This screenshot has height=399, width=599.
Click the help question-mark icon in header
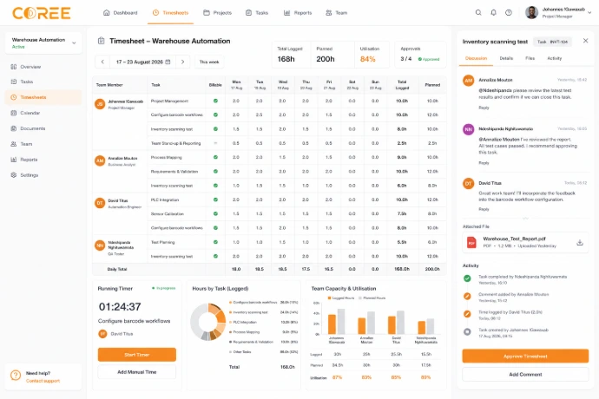(x=509, y=13)
